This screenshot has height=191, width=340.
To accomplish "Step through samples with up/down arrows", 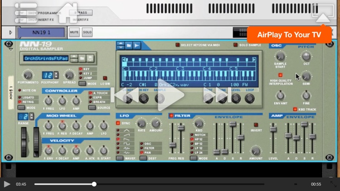I will pyautogui.click(x=121, y=45).
